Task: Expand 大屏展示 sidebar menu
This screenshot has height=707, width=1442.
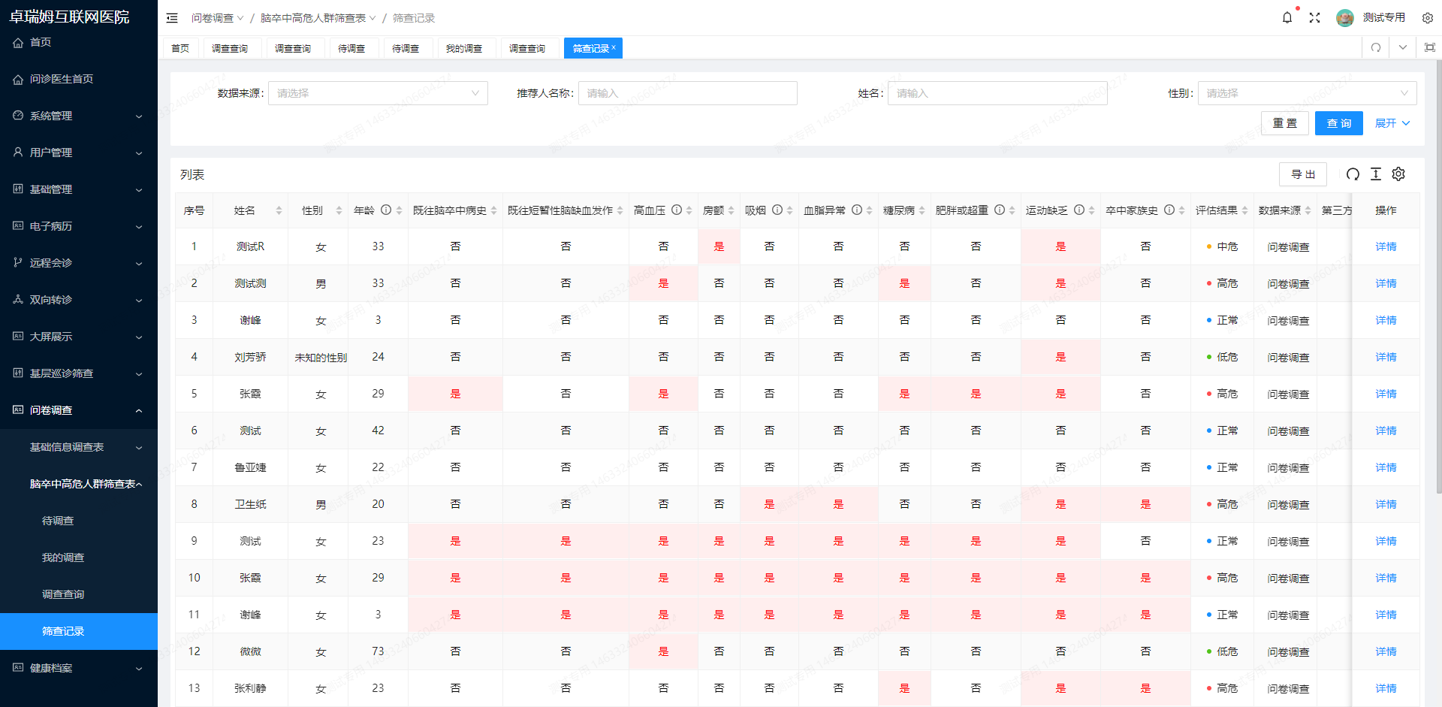Action: pos(79,337)
